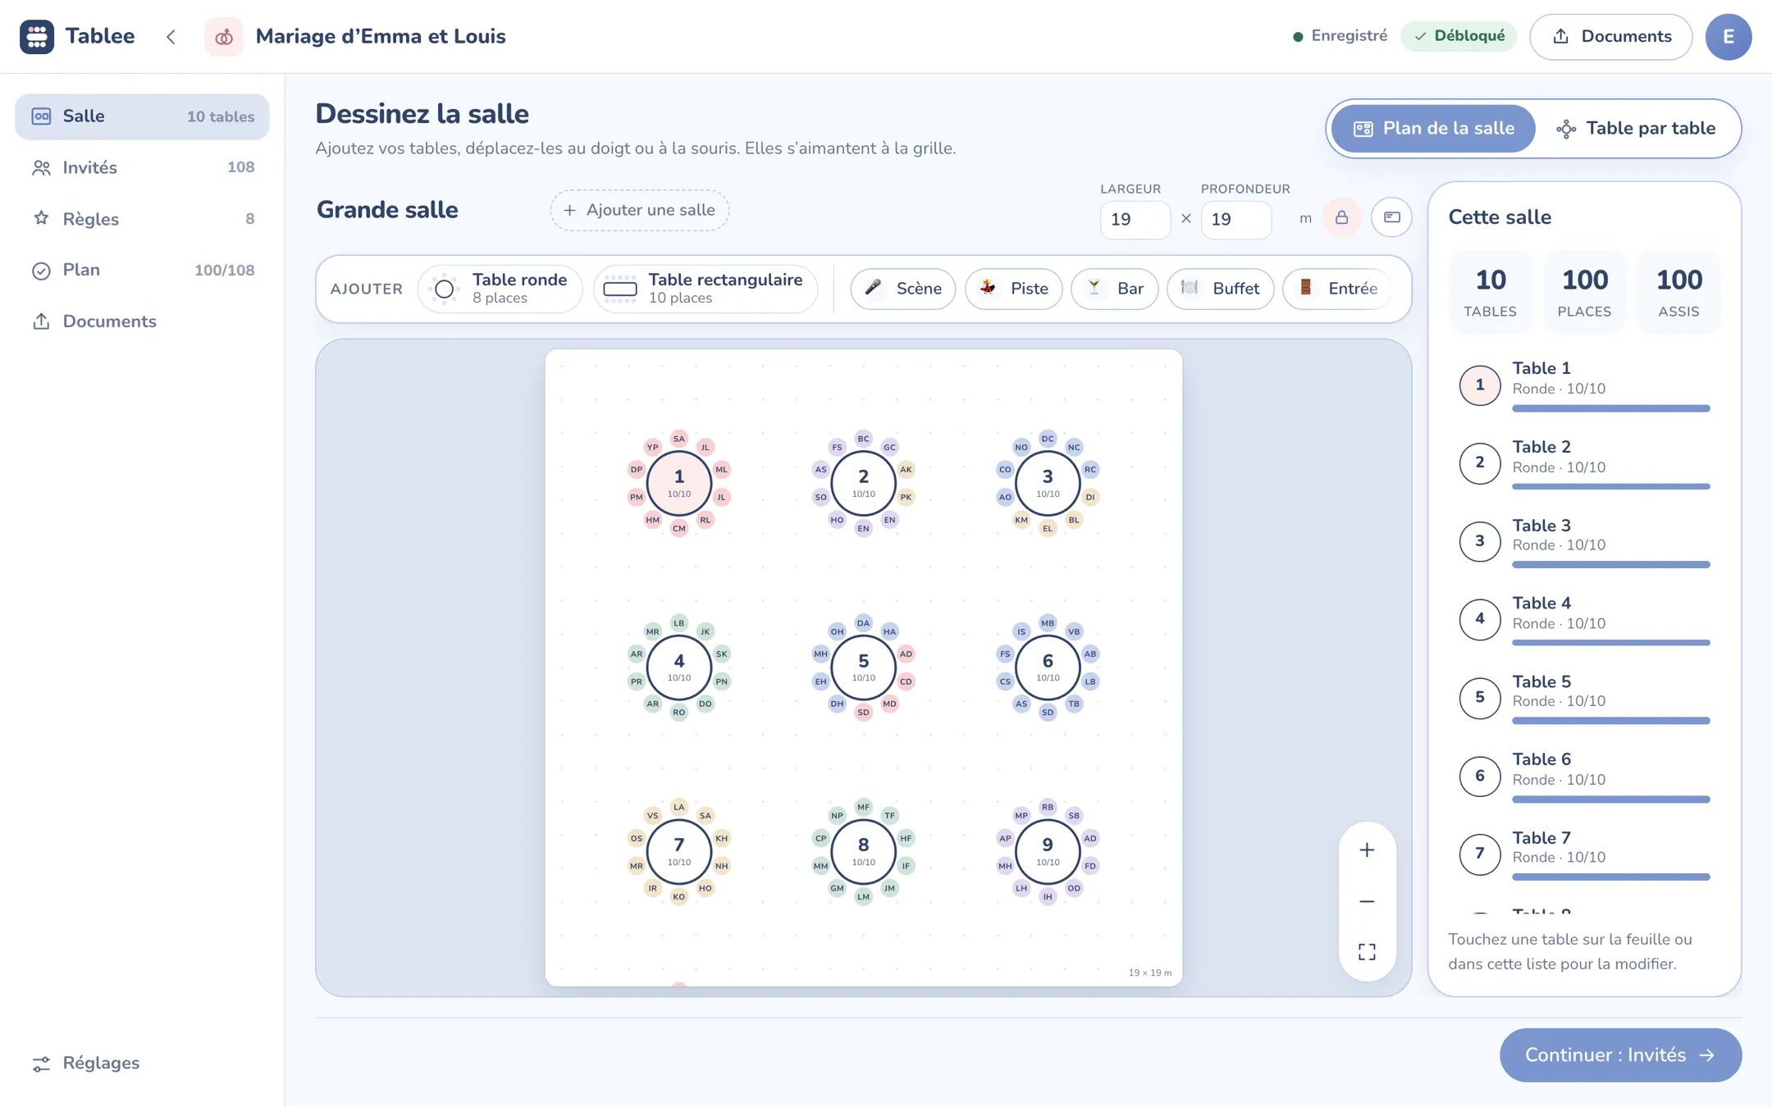Click the 100 ASSIS stat card
This screenshot has width=1772, height=1107.
pyautogui.click(x=1678, y=292)
